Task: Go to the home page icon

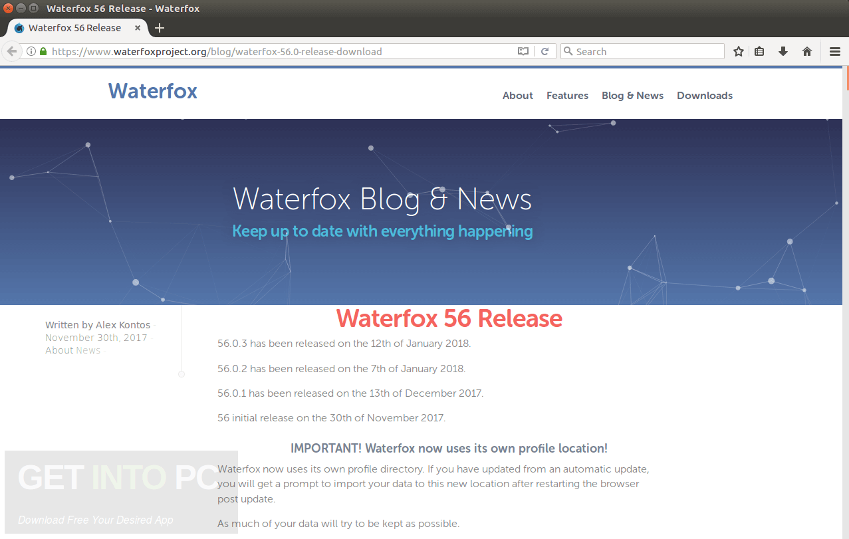Action: point(807,51)
